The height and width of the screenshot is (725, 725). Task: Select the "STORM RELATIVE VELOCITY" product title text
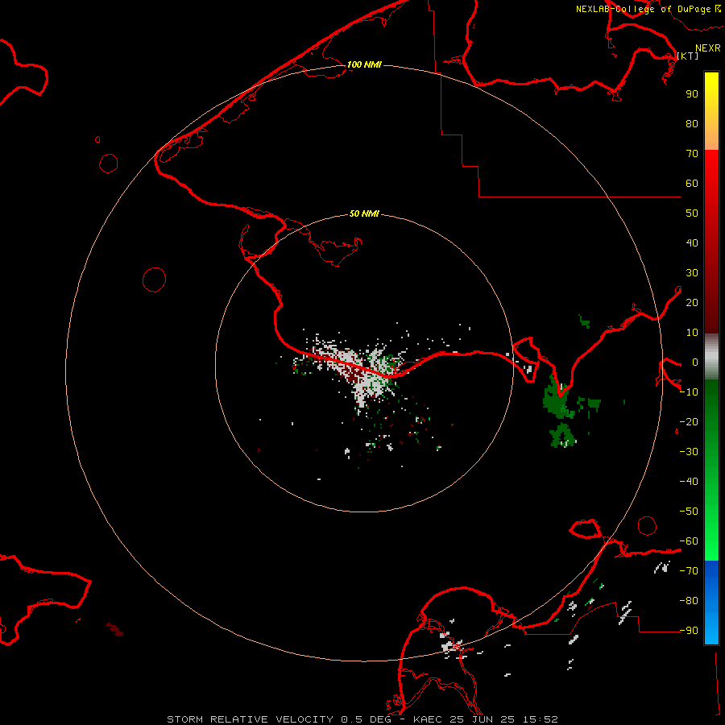[x=250, y=719]
